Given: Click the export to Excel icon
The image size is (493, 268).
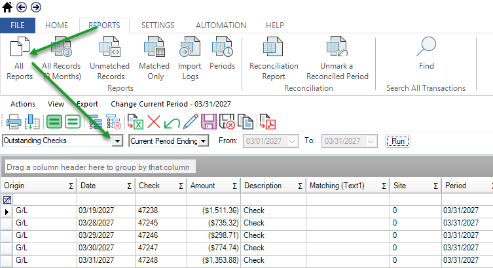Looking at the screenshot, I should click(x=136, y=122).
